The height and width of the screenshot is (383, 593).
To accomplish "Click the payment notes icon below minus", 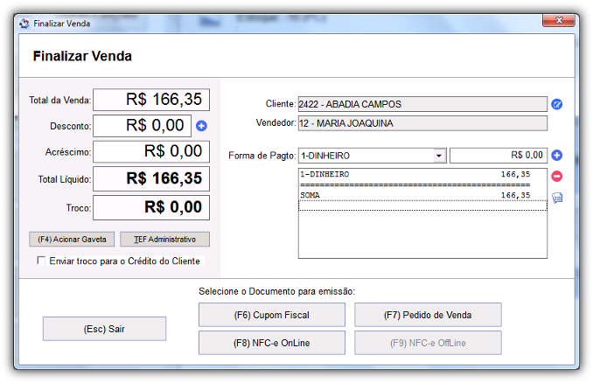I will coord(557,198).
